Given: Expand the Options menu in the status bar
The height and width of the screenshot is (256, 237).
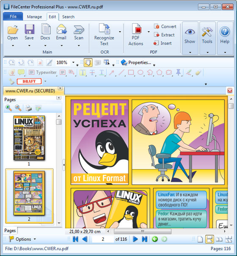Looking at the screenshot, I should [23, 239].
